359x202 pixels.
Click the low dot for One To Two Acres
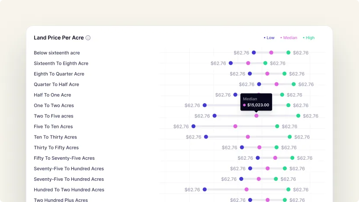coord(205,105)
